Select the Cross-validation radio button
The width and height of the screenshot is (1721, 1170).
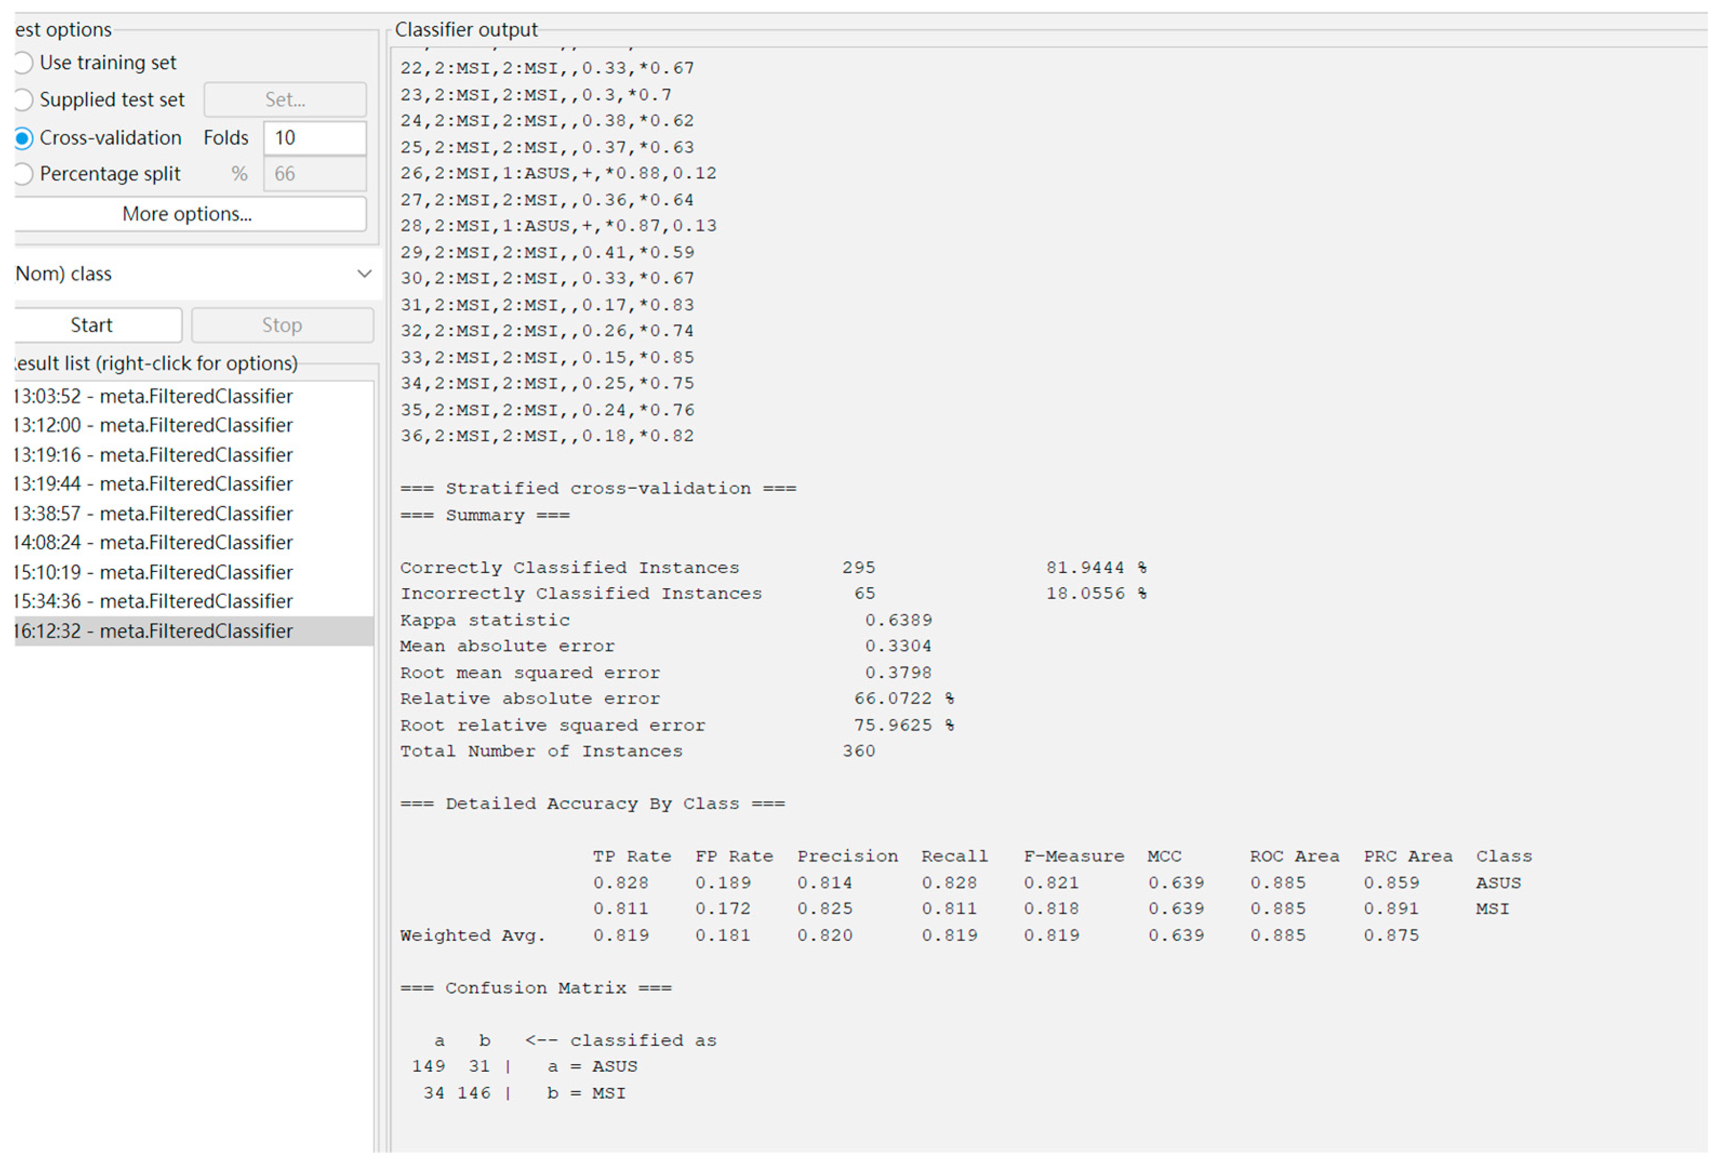click(x=24, y=138)
